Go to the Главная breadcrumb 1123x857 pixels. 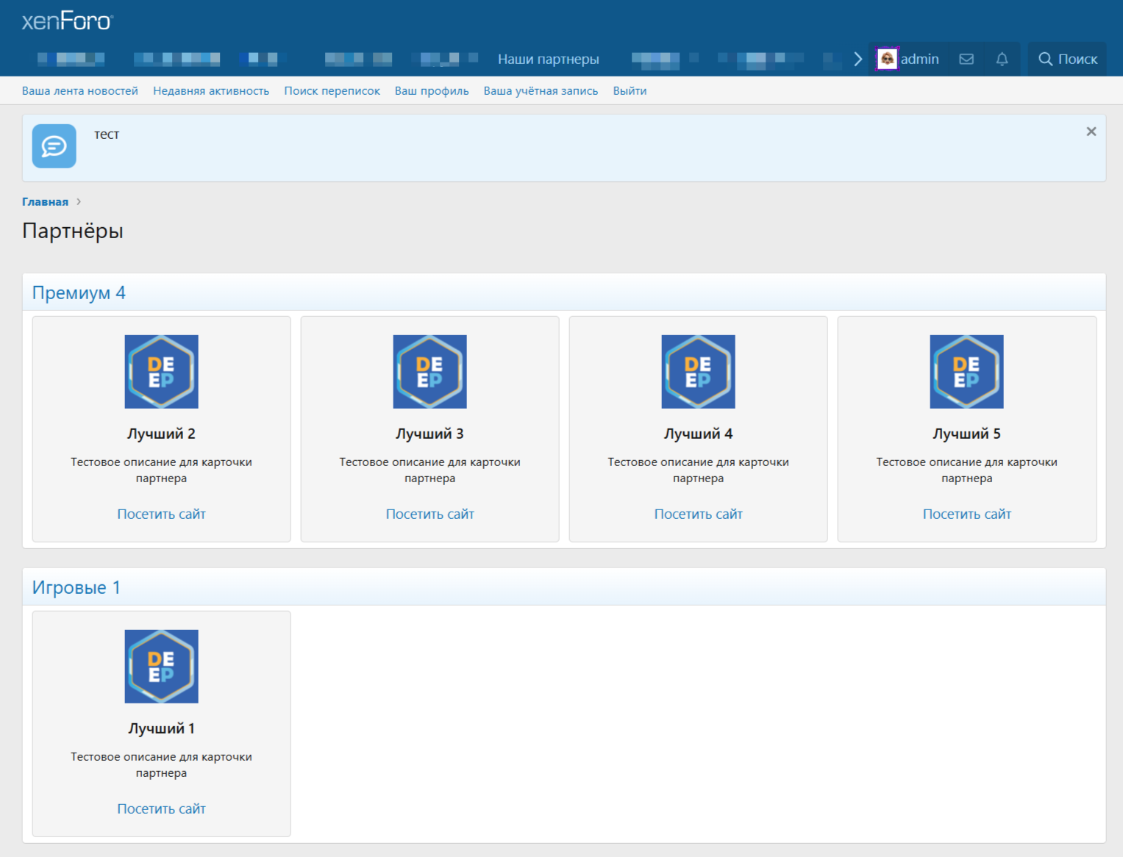point(45,202)
